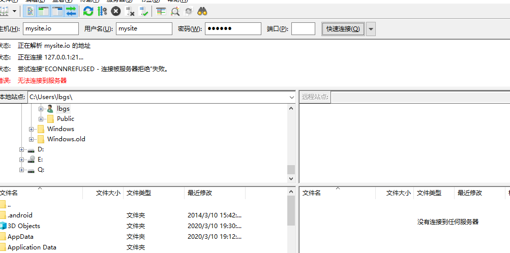Expand the E: drive node
Viewport: 510px width, 253px height.
21,160
